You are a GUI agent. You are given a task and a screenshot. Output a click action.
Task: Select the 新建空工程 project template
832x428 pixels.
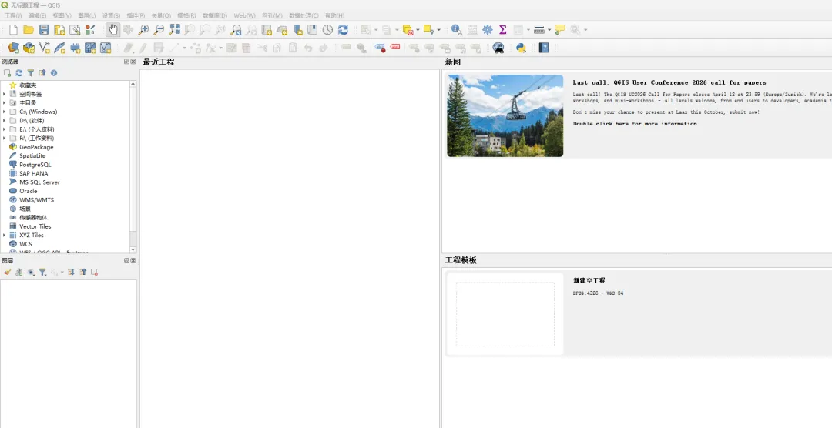pyautogui.click(x=589, y=280)
